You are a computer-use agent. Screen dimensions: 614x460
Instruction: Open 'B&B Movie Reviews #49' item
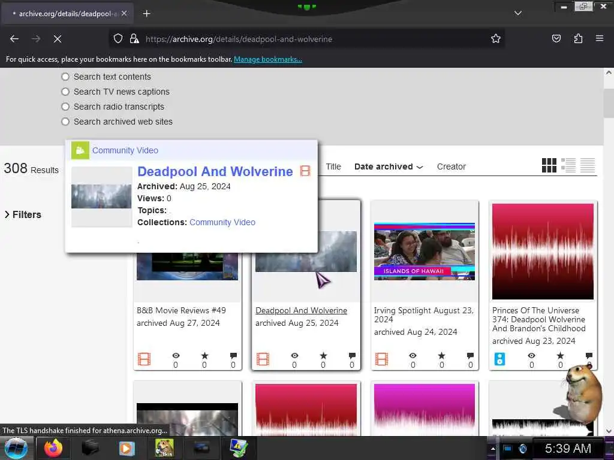click(x=181, y=311)
